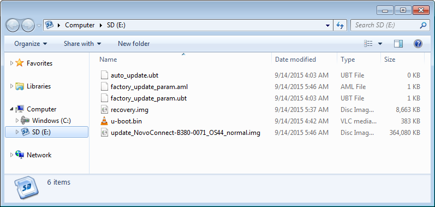
Task: Click the 9/14/2015 5:37 AM date cell
Action: click(x=302, y=110)
